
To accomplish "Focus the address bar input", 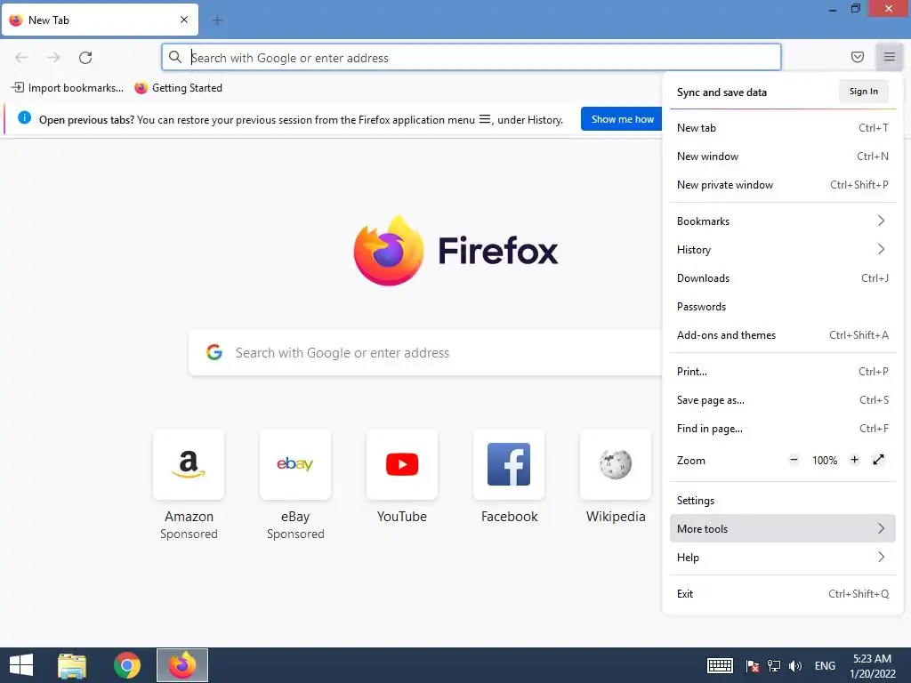I will coord(472,57).
